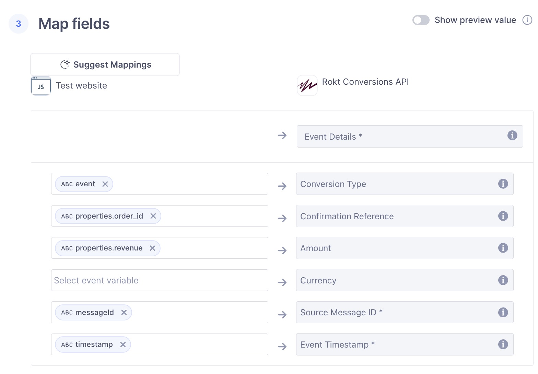Screen dimensions: 538x374
Task: Click the Test website JS source icon
Action: coord(41,86)
